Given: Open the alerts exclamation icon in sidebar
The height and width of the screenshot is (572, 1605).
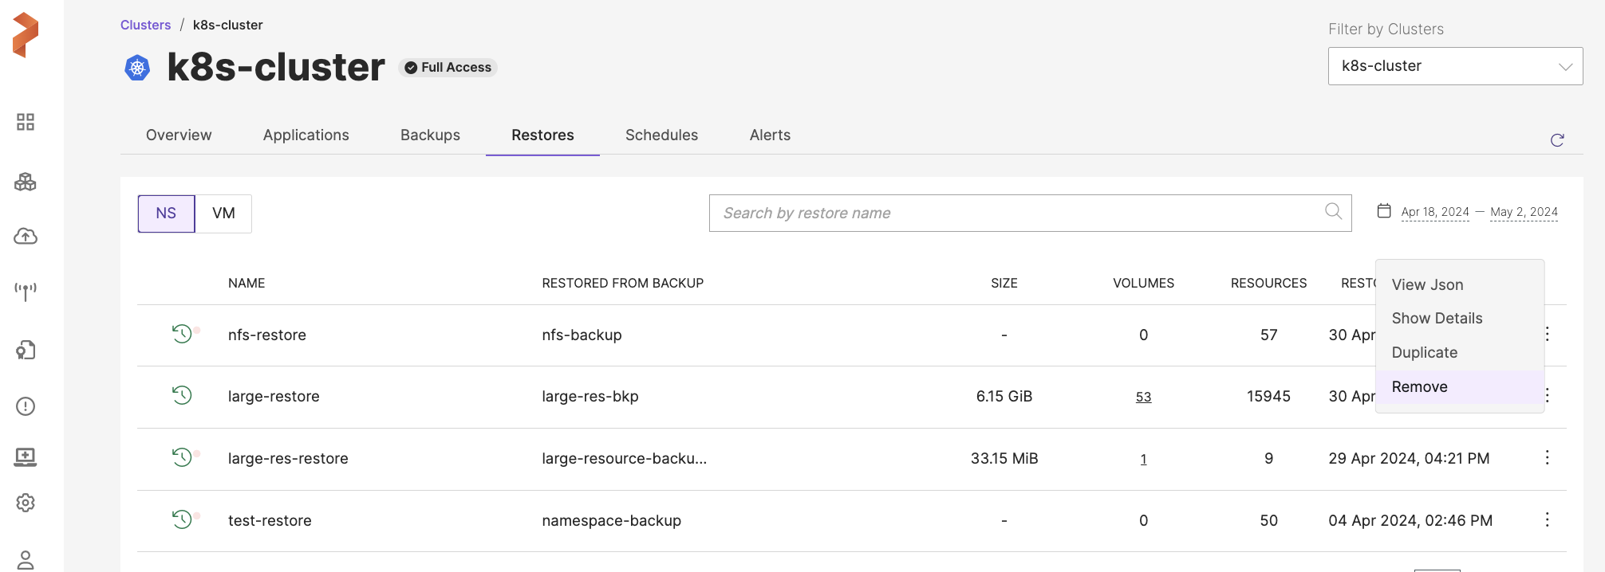Looking at the screenshot, I should [26, 406].
